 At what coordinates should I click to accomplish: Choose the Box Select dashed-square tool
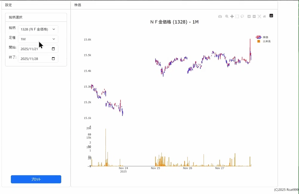(x=237, y=16)
